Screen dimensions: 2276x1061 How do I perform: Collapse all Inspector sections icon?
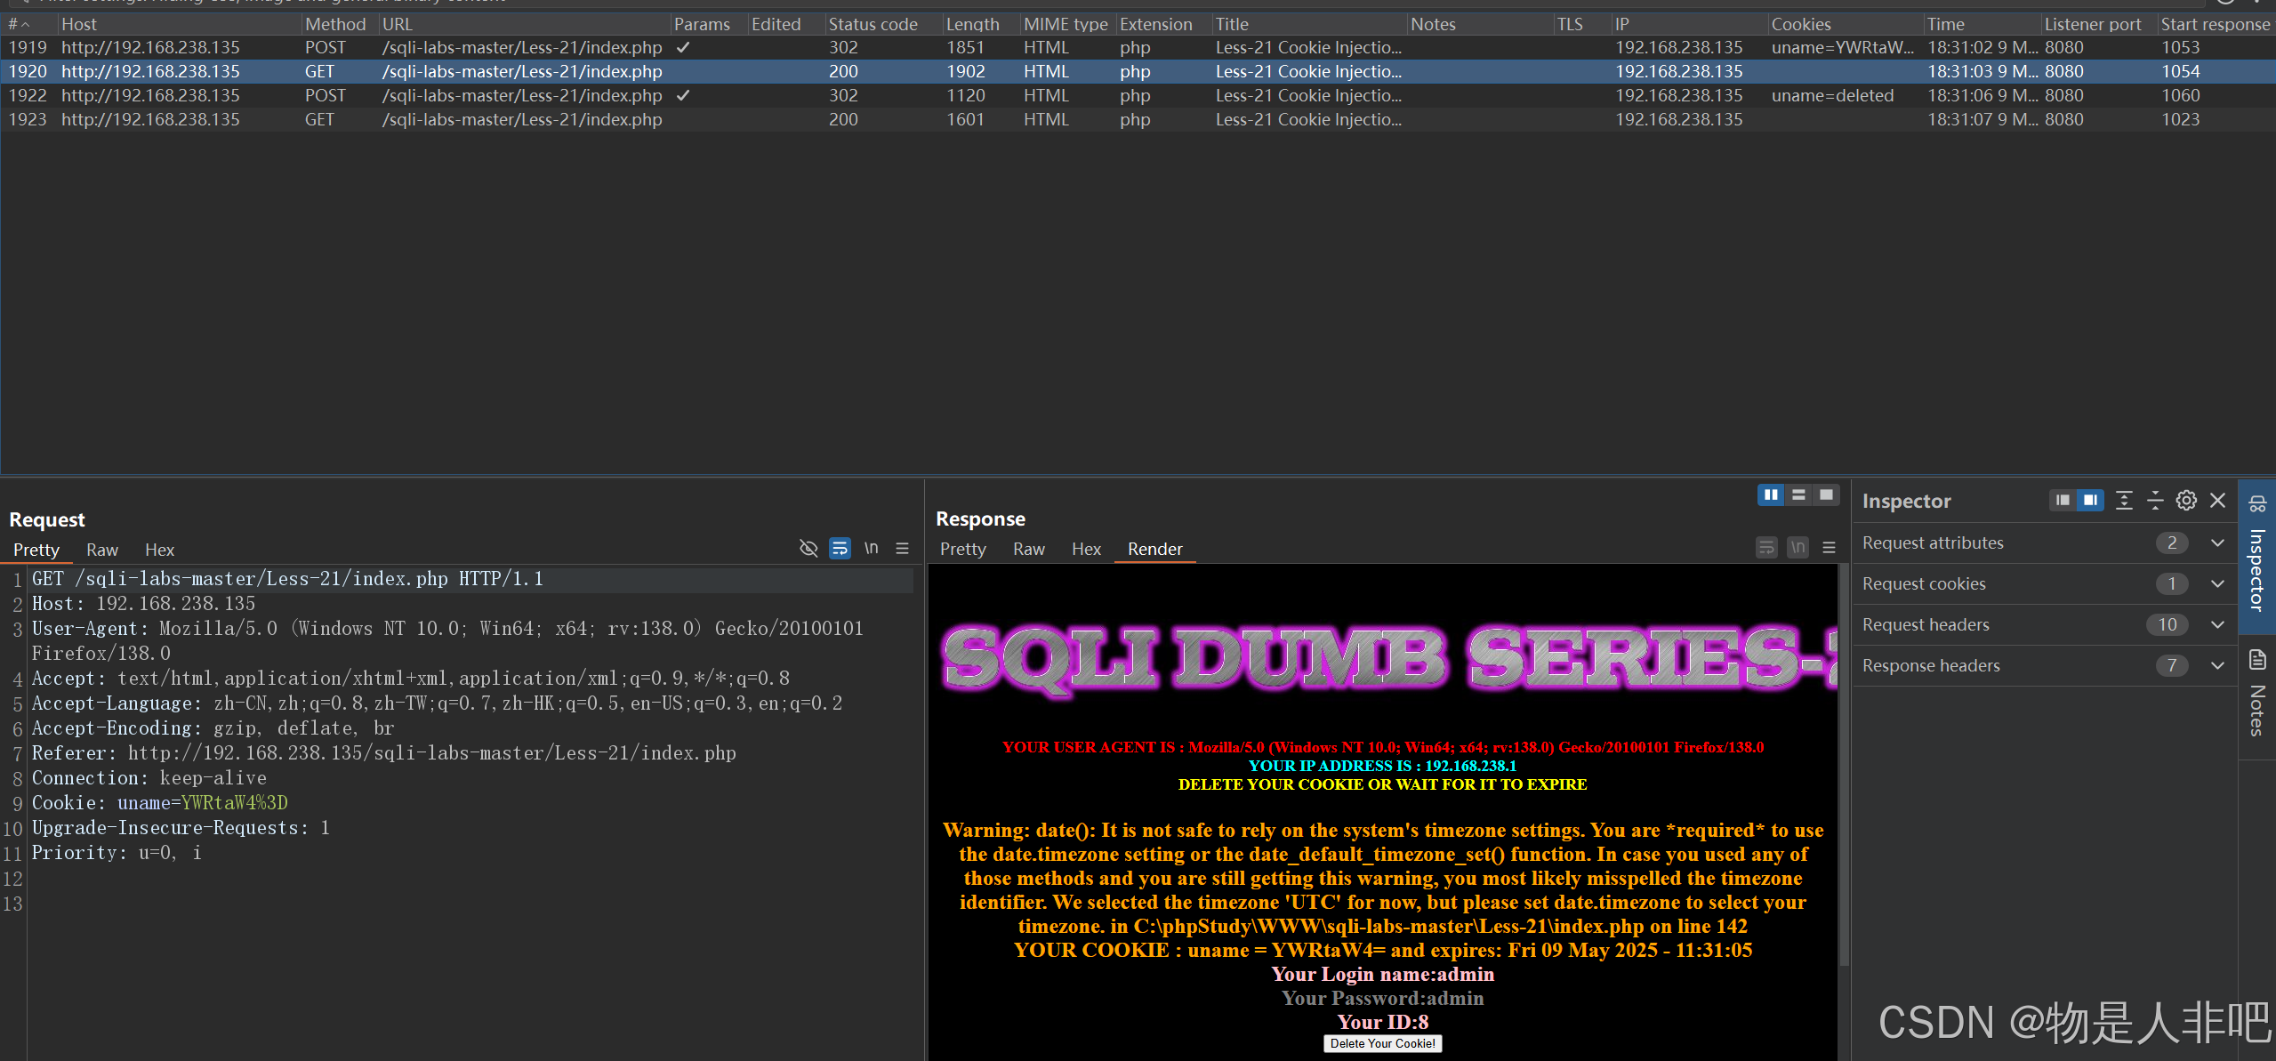[x=2155, y=501]
